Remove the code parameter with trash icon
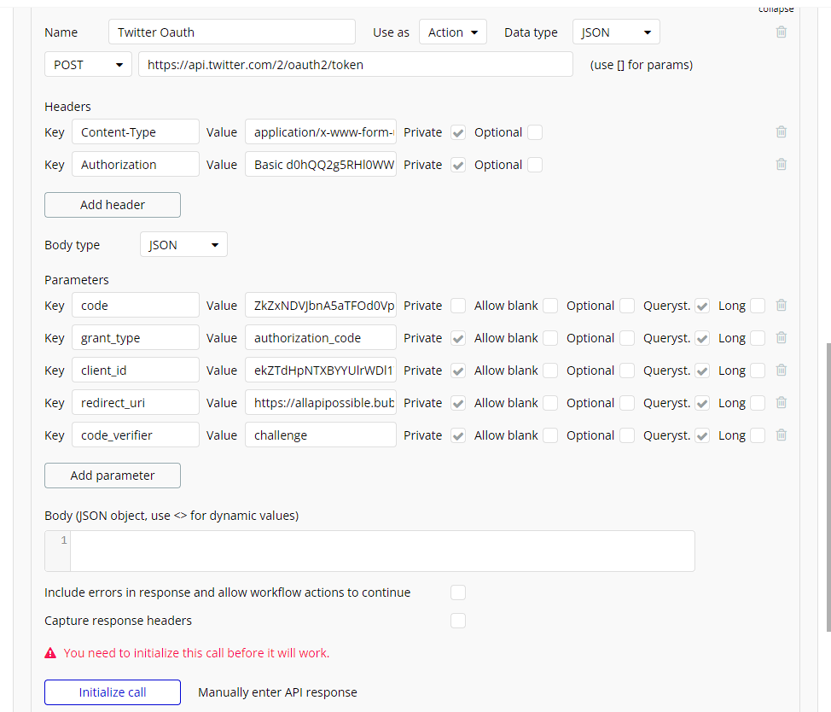Screen dimensions: 831x712 (x=781, y=306)
